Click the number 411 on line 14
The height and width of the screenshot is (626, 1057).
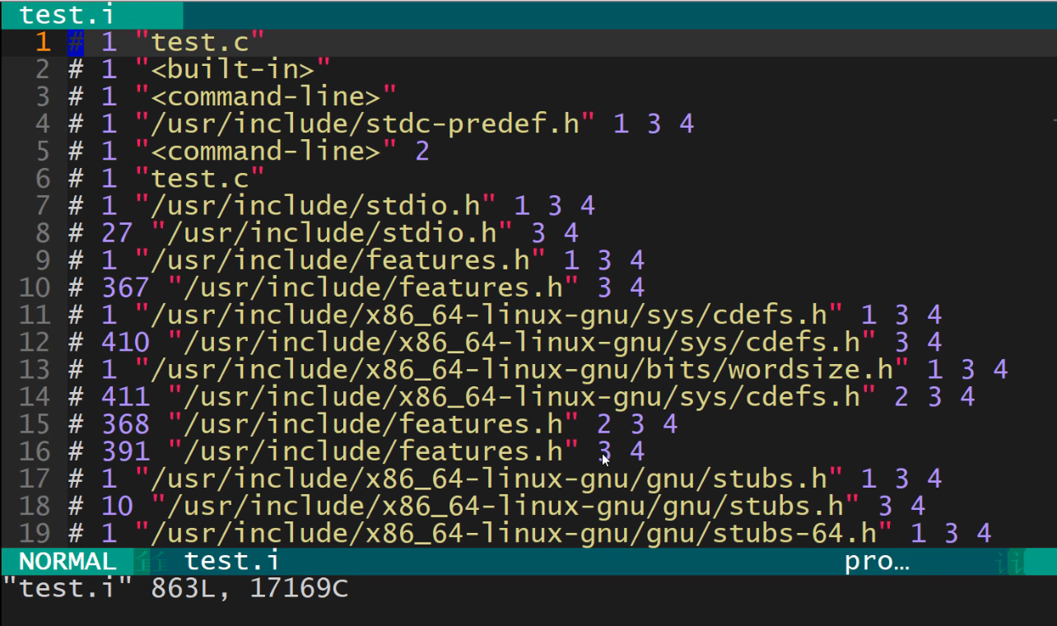(125, 395)
